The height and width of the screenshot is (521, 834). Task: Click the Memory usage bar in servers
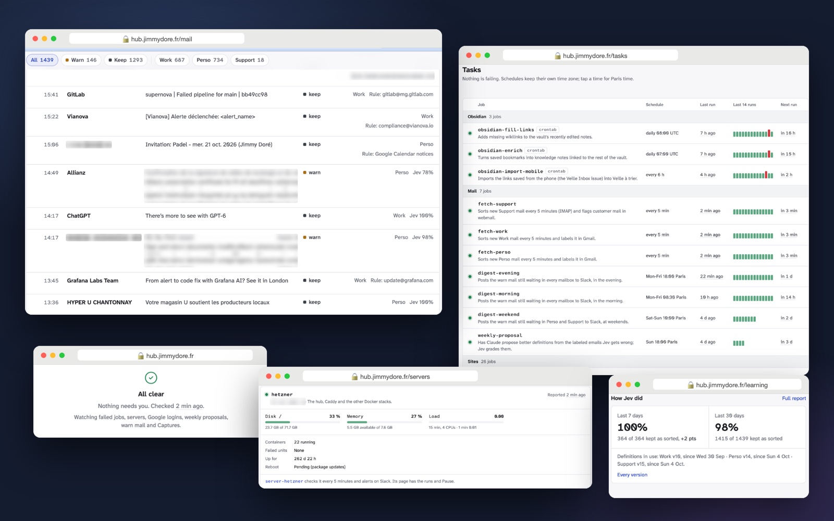coord(384,422)
